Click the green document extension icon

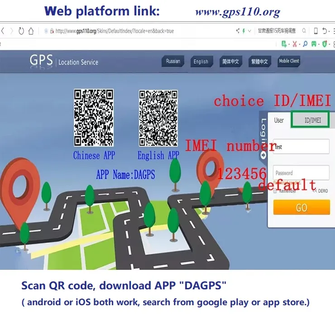[x=284, y=44]
